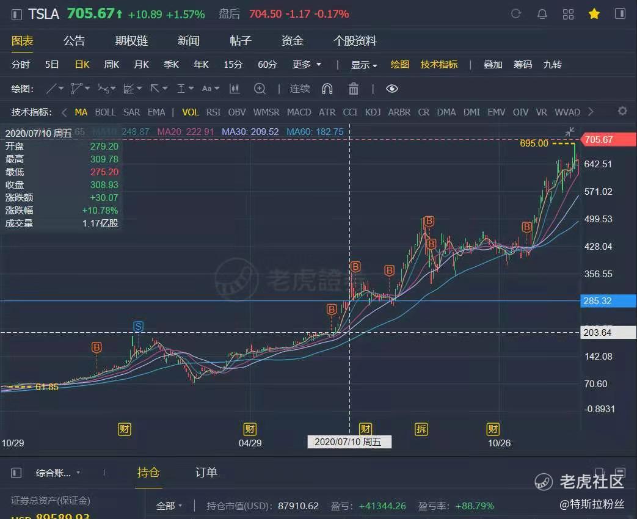The image size is (637, 519).
Task: Select the 分时 intraday timeframe
Action: click(x=20, y=65)
